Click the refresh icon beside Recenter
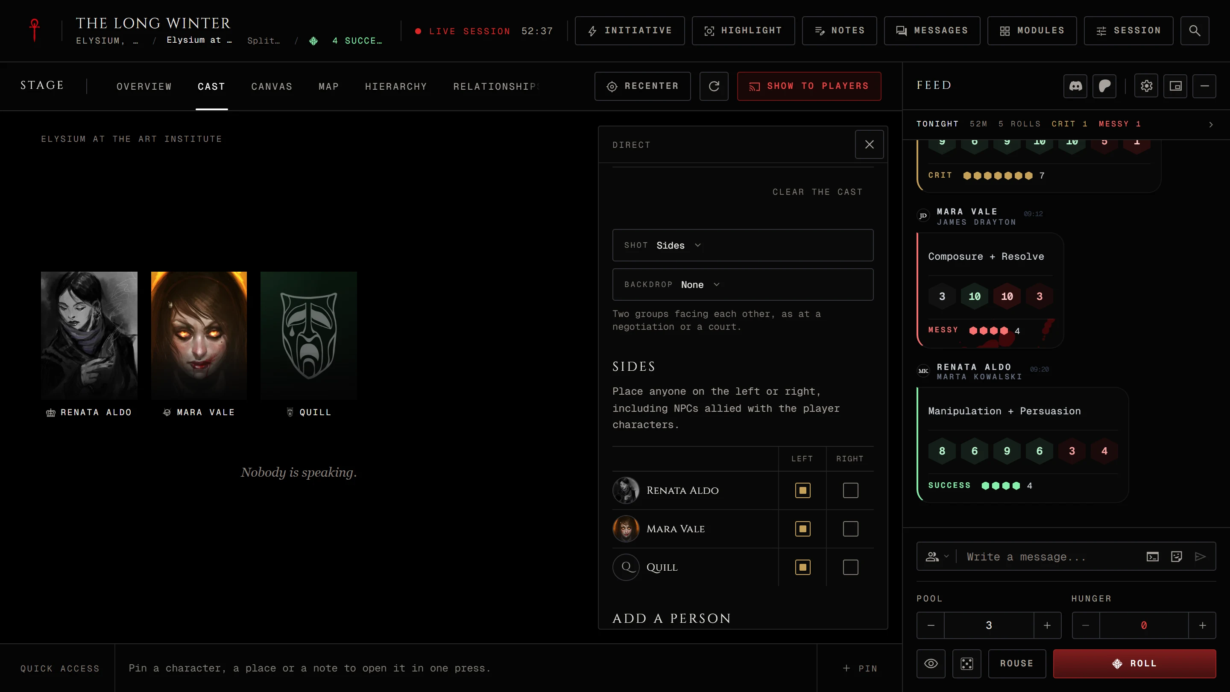 (714, 86)
